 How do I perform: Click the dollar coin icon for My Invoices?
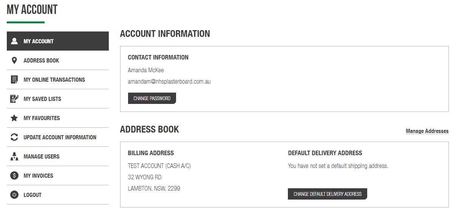pos(14,175)
